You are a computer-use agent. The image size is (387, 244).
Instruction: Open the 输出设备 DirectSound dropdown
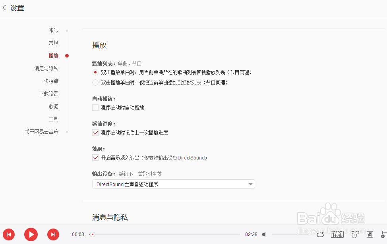pos(174,184)
